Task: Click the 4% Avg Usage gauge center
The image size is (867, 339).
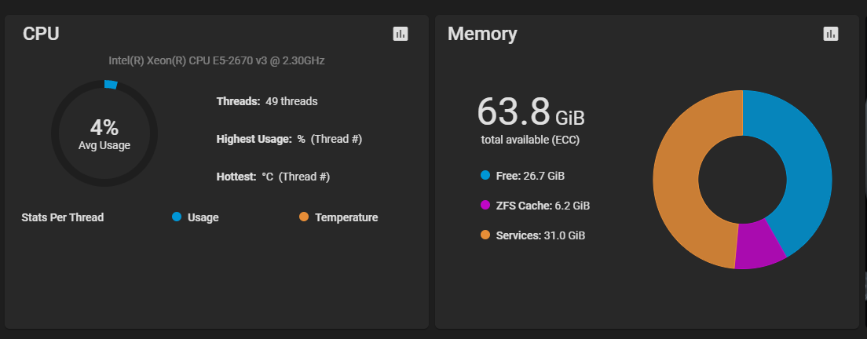Action: coord(104,133)
